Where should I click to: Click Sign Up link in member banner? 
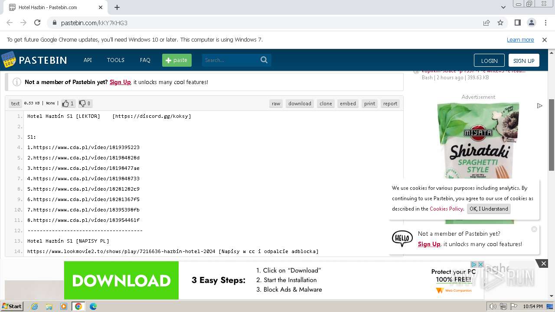tap(120, 82)
